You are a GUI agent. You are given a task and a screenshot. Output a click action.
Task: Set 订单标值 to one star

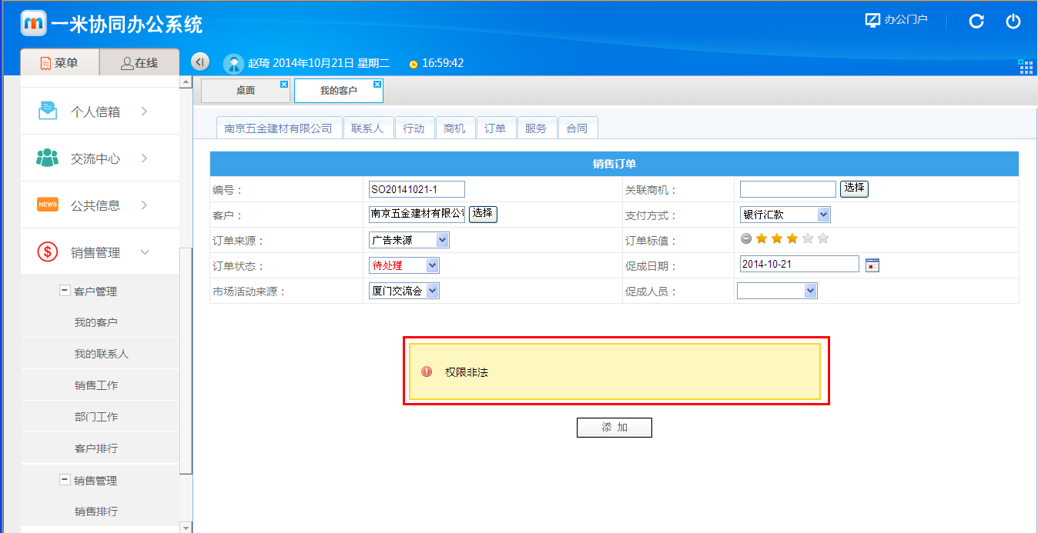tap(762, 238)
